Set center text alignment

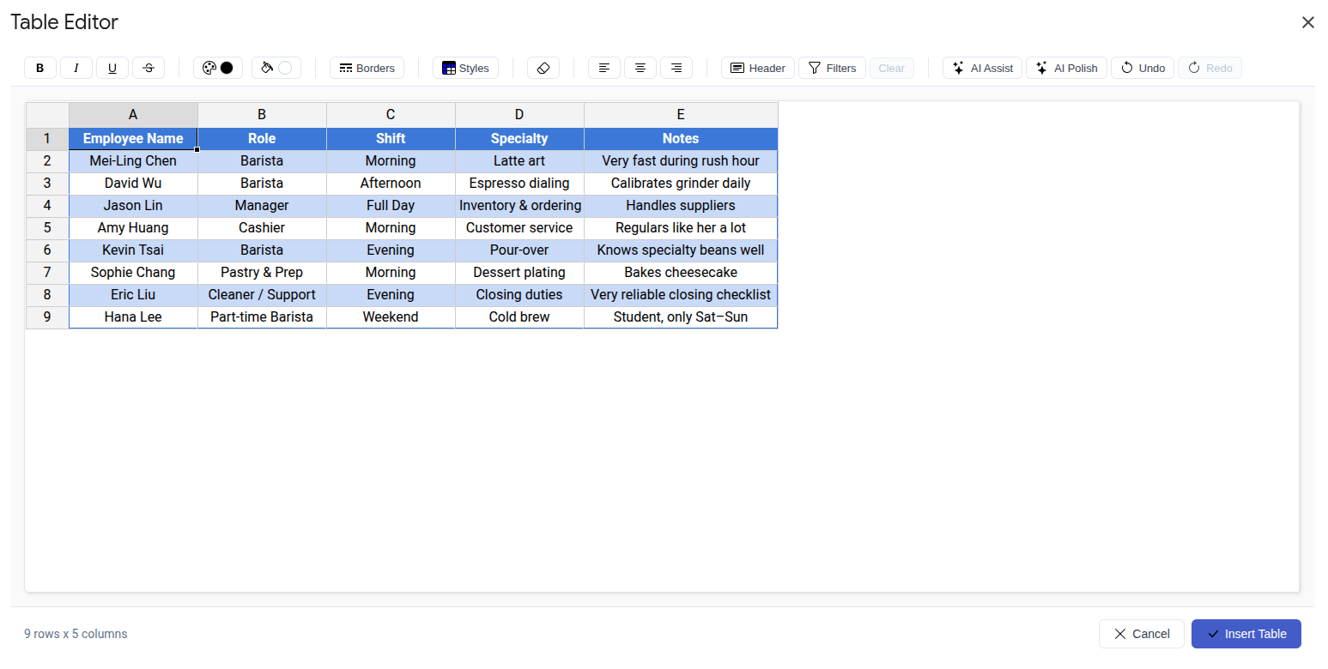[640, 68]
